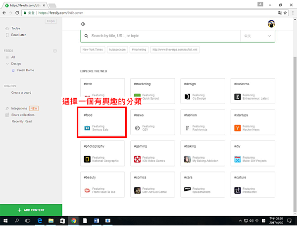
Task: Click the OZY logo icon
Action: coord(137,128)
